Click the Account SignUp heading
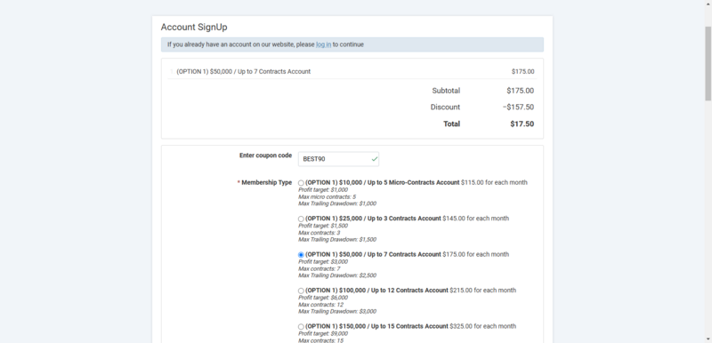The width and height of the screenshot is (712, 343). point(194,28)
